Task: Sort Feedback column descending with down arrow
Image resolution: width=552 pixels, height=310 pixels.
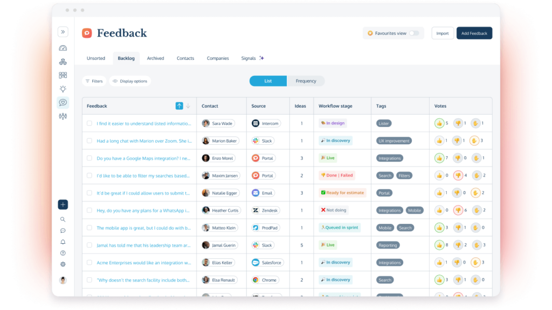Action: tap(188, 106)
